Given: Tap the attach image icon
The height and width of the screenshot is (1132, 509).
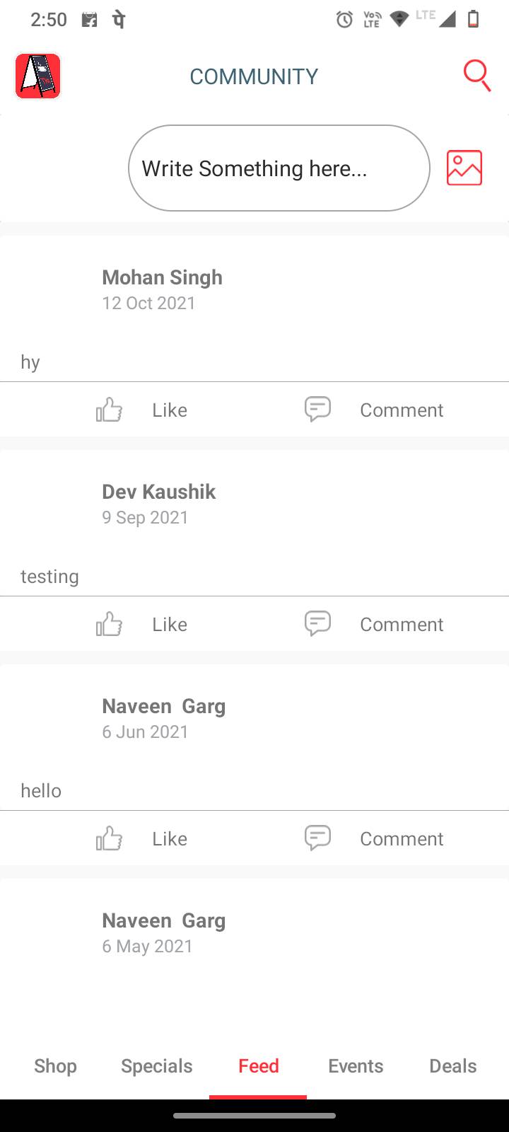Looking at the screenshot, I should pos(464,168).
